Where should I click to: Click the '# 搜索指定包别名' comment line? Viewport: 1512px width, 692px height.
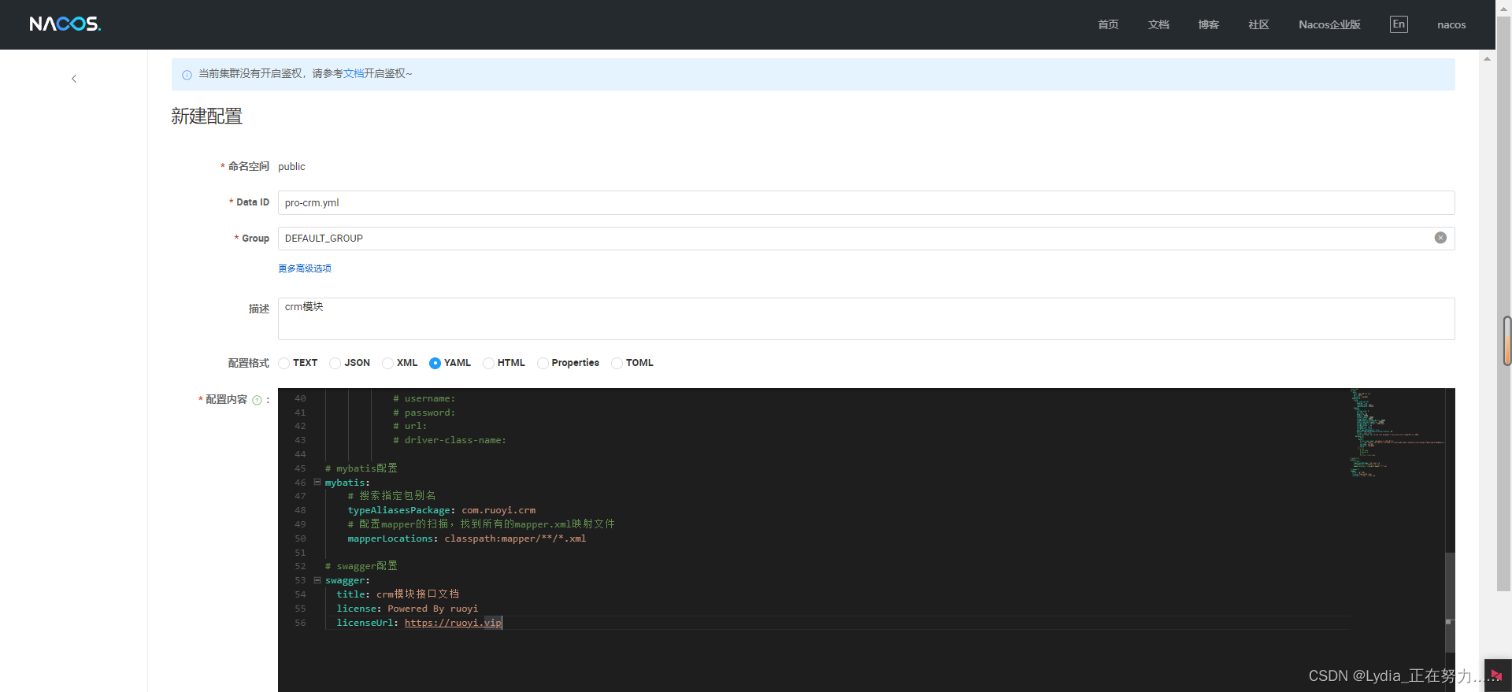point(391,496)
